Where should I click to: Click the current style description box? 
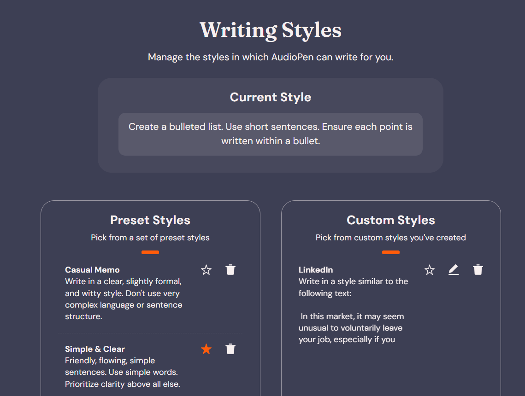point(271,134)
